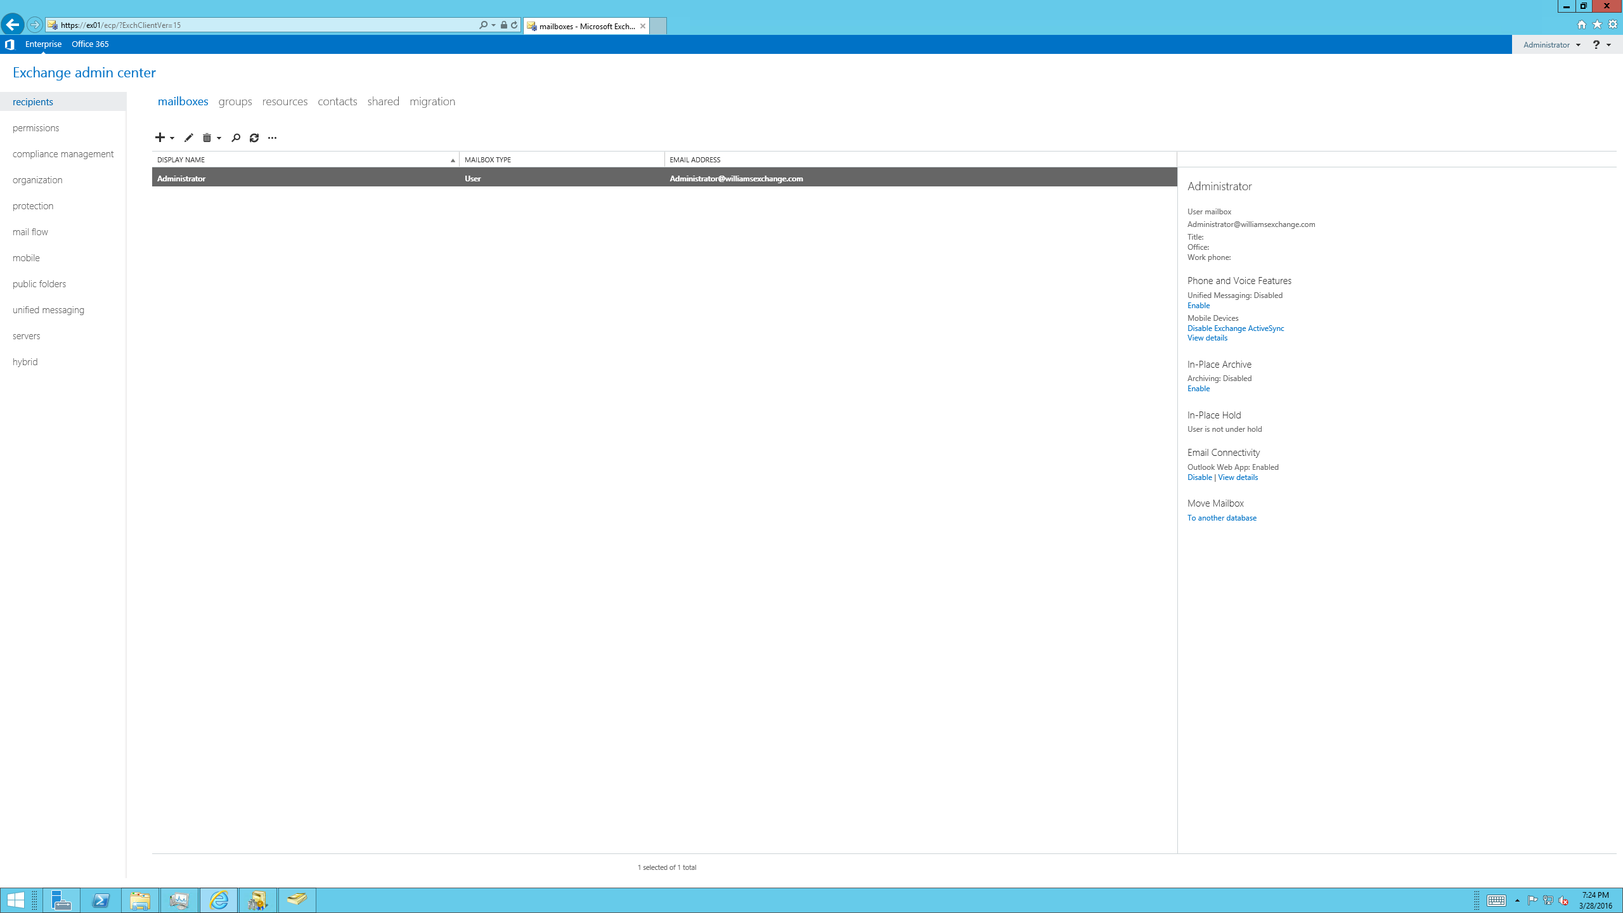Expand the add new mailbox dropdown arrow

pos(172,137)
